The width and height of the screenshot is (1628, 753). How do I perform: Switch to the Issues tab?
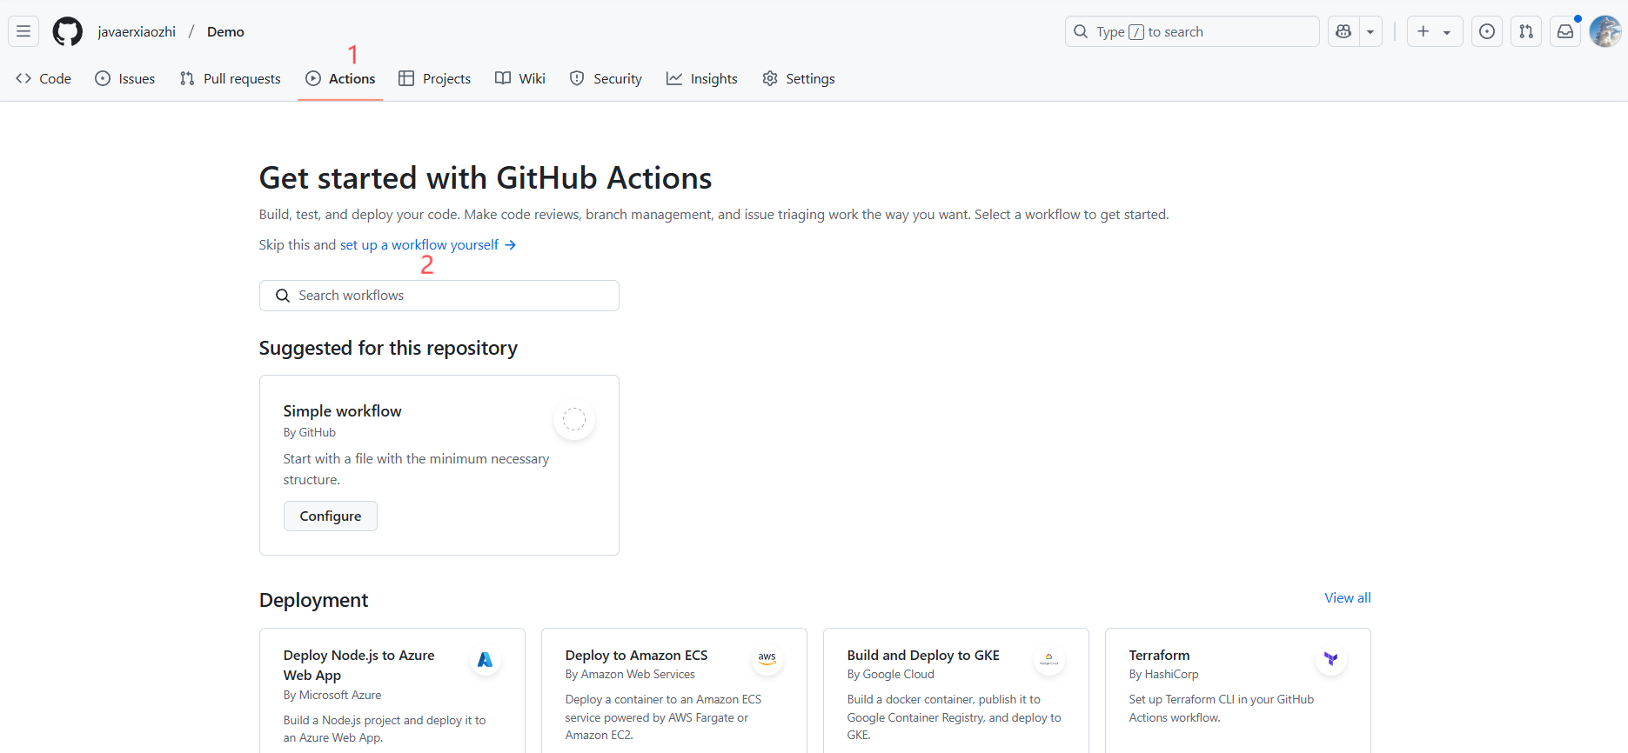pos(125,78)
